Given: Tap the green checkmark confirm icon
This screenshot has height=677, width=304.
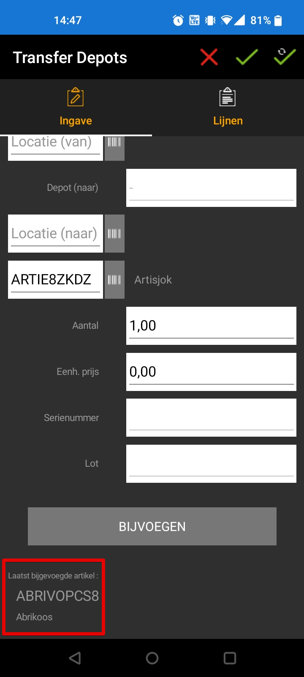Looking at the screenshot, I should 247,57.
